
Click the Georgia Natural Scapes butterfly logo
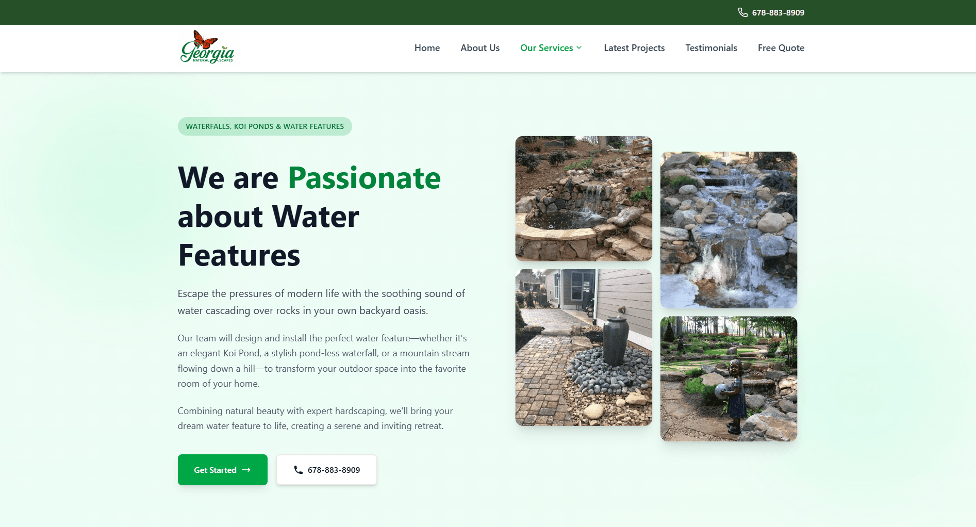point(207,47)
